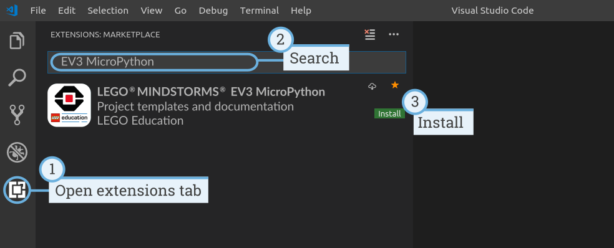
Task: Open the Help menu
Action: point(301,11)
